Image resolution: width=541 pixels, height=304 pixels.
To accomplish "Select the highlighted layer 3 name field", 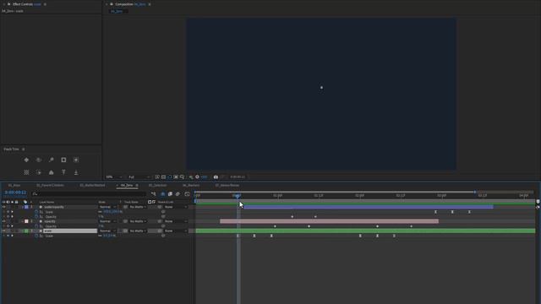I will [70, 231].
